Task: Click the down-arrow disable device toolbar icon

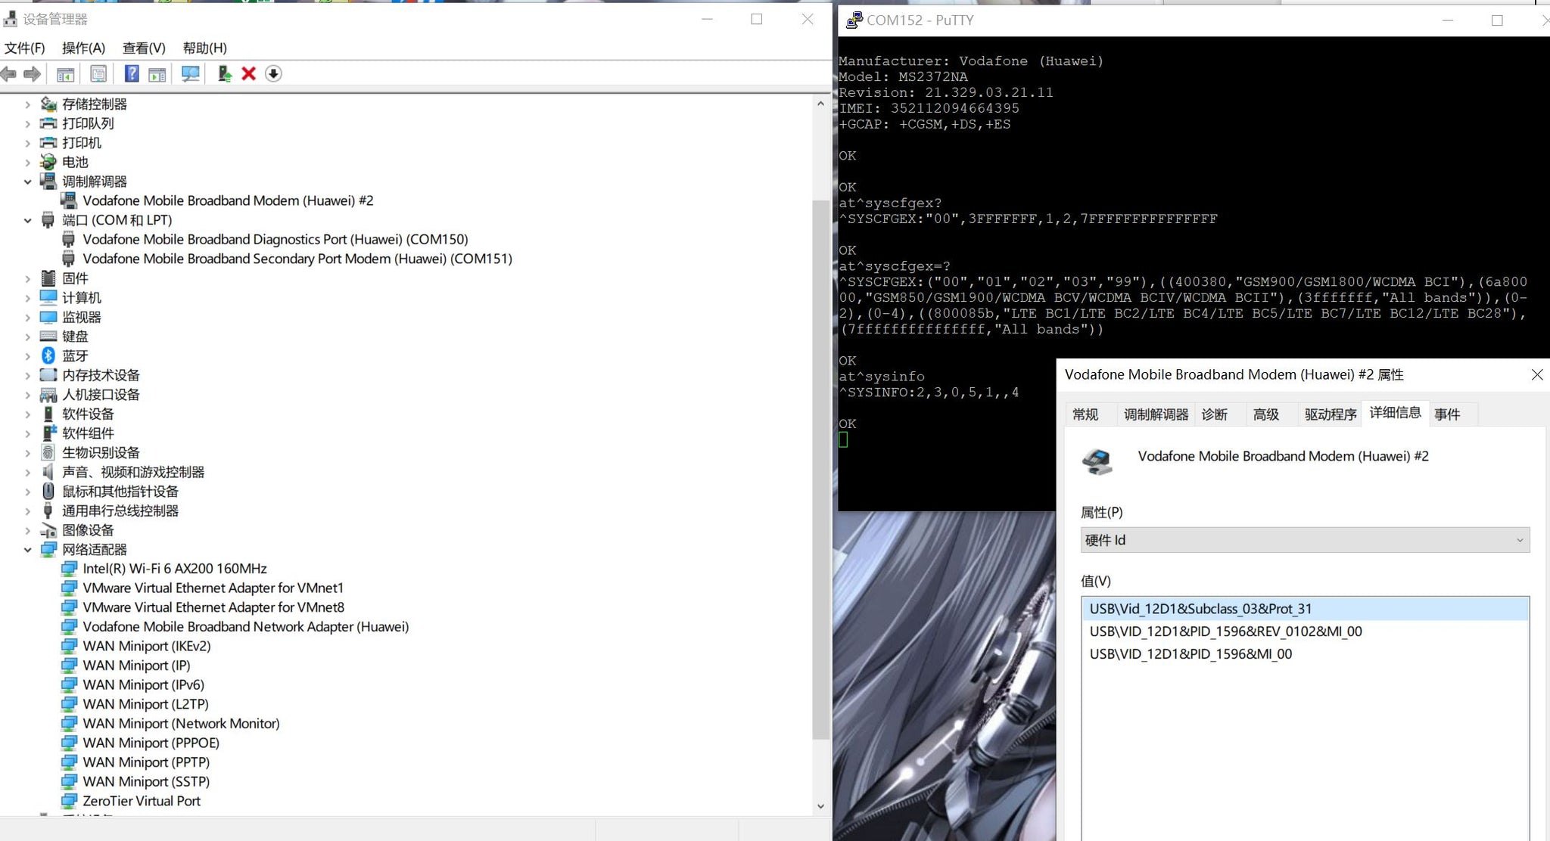Action: pos(273,73)
